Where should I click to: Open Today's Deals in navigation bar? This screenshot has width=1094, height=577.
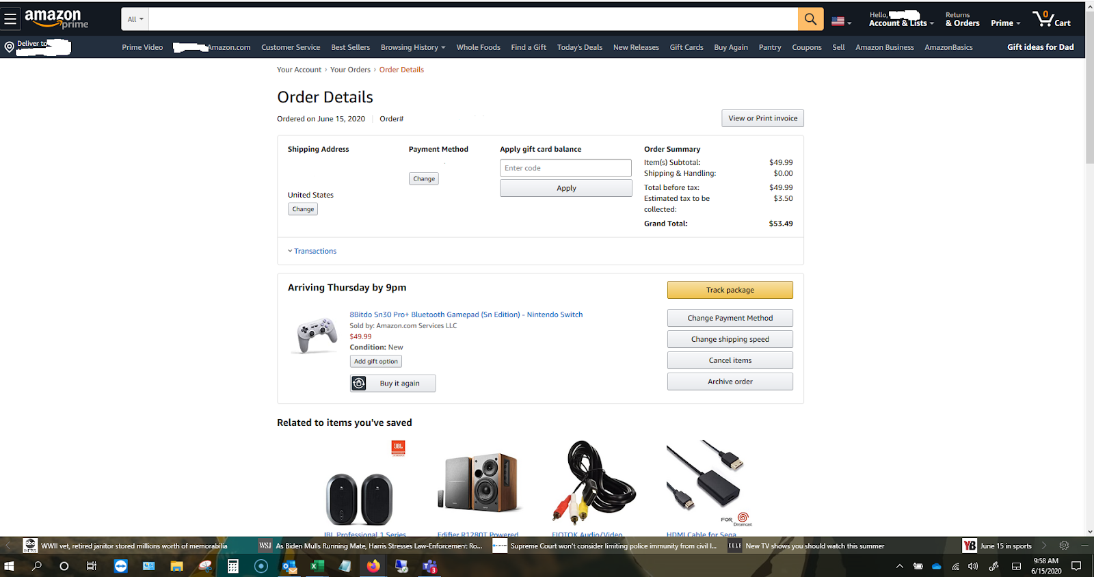click(580, 47)
